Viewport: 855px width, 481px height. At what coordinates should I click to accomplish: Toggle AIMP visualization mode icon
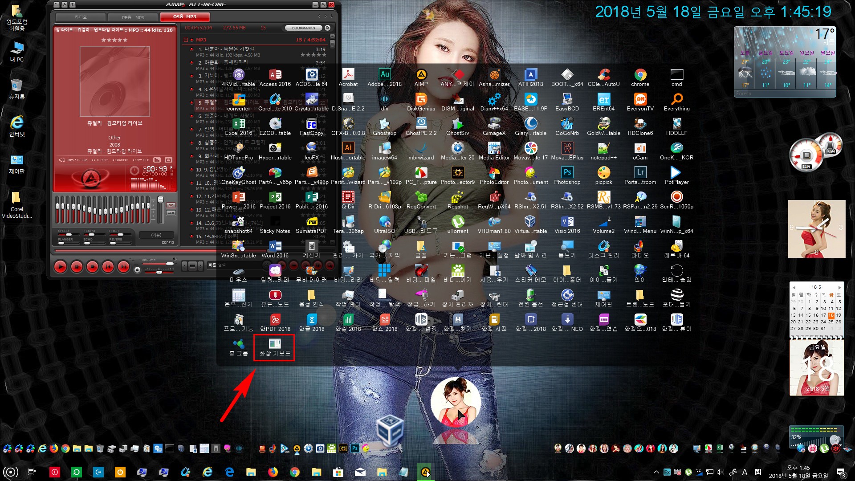[157, 159]
